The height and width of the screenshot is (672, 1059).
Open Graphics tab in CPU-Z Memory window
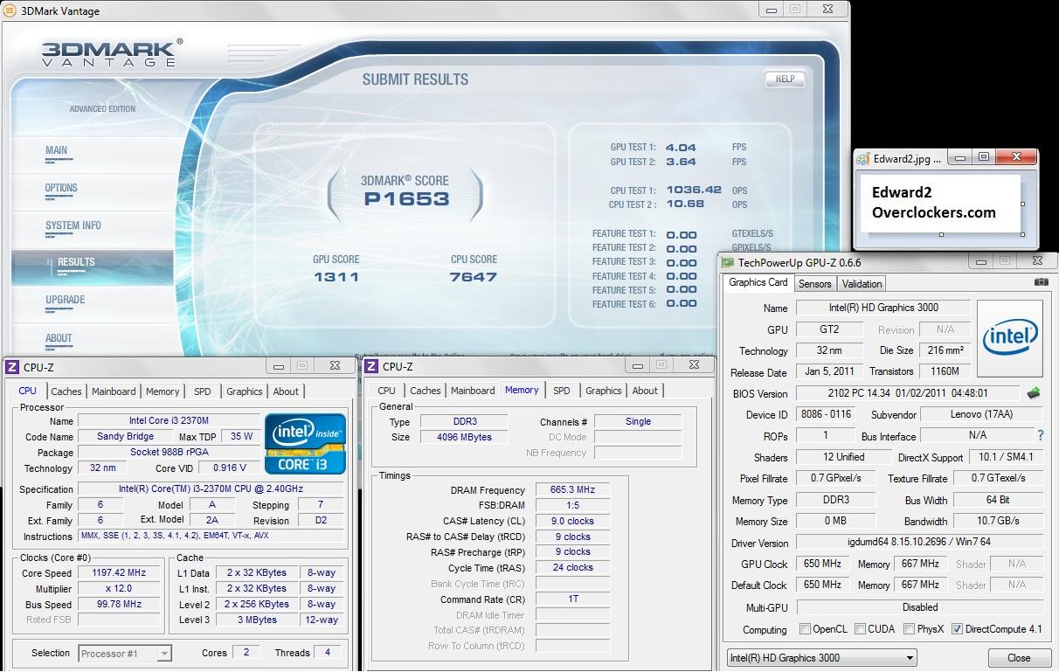point(604,391)
